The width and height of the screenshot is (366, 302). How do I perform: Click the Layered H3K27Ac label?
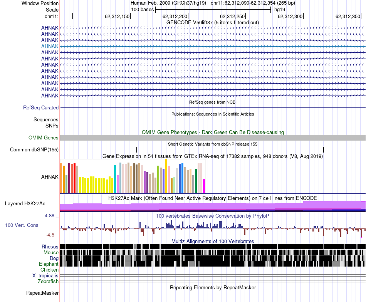[25, 204]
